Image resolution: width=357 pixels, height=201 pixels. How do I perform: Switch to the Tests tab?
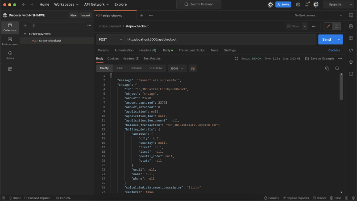[214, 50]
